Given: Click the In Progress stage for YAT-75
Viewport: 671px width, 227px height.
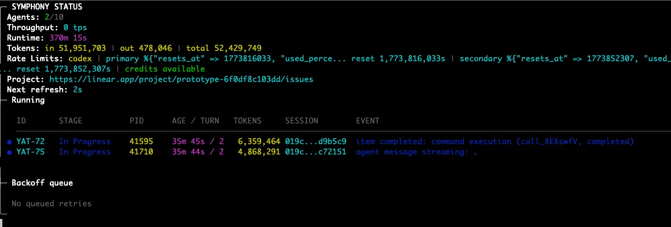Looking at the screenshot, I should coord(84,152).
